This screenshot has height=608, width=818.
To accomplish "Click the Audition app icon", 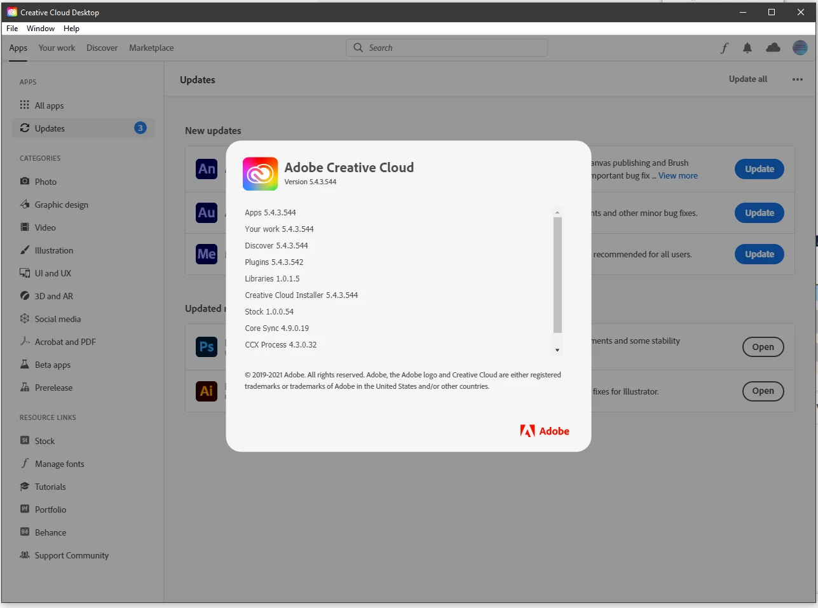I will pyautogui.click(x=207, y=213).
